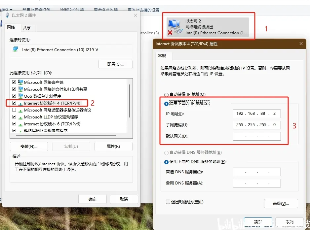Click 确定 in 以太网 2 属性 dialog
Image resolution: width=310 pixels, height=230 pixels.
click(93, 199)
